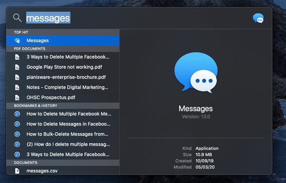Click Safari icon of How to Bulk-Delete Messages from...
286x183 pixels.
pyautogui.click(x=17, y=134)
